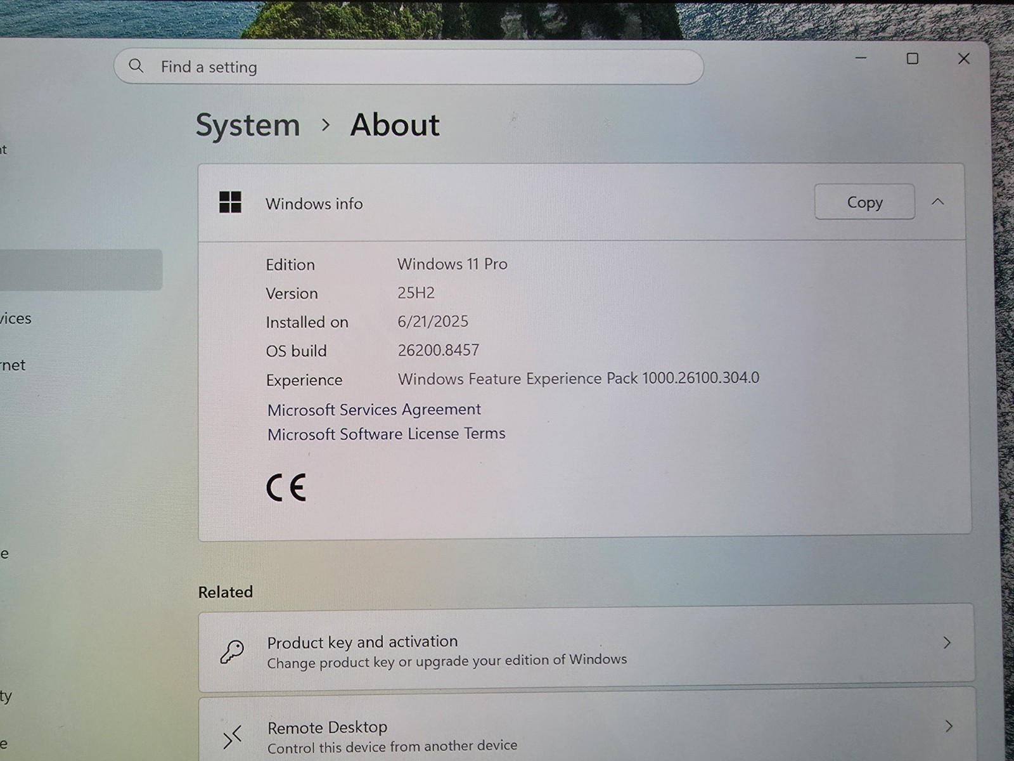This screenshot has height=761, width=1014.
Task: Click the Windows info header row
Action: pos(582,202)
